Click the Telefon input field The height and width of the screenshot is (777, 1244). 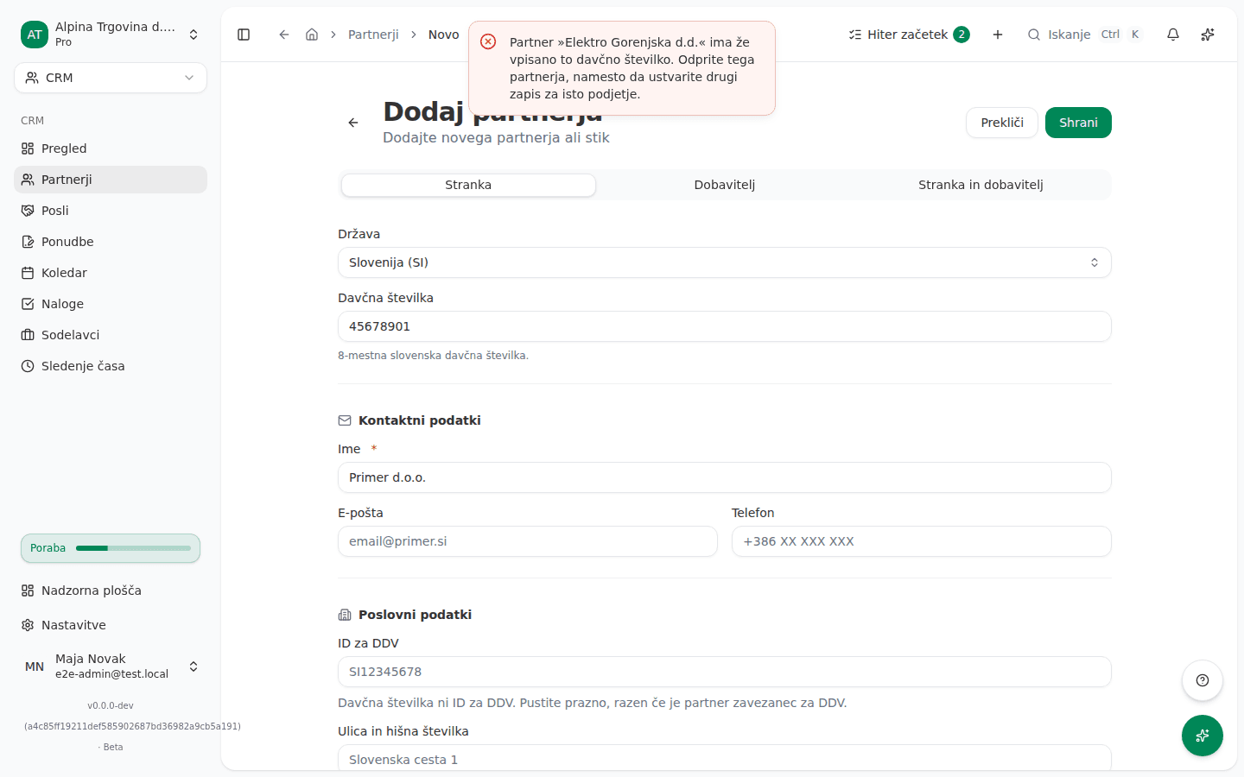[922, 541]
